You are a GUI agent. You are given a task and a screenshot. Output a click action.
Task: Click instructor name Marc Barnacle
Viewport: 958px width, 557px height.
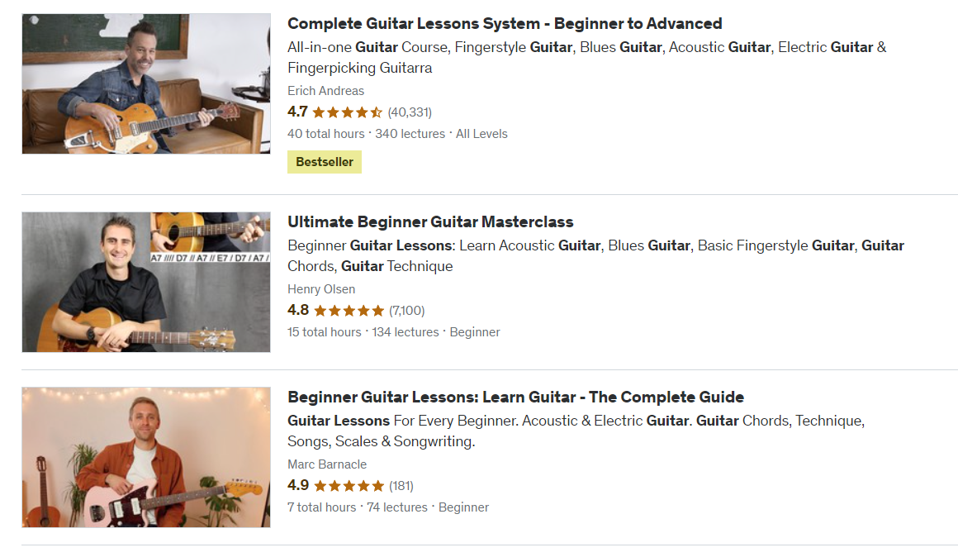coord(327,464)
